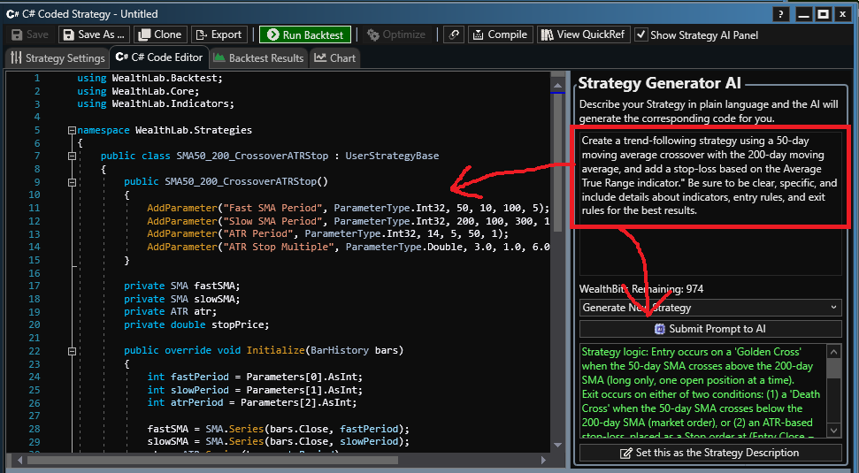The height and width of the screenshot is (473, 859).
Task: Export the strategy
Action: [219, 34]
